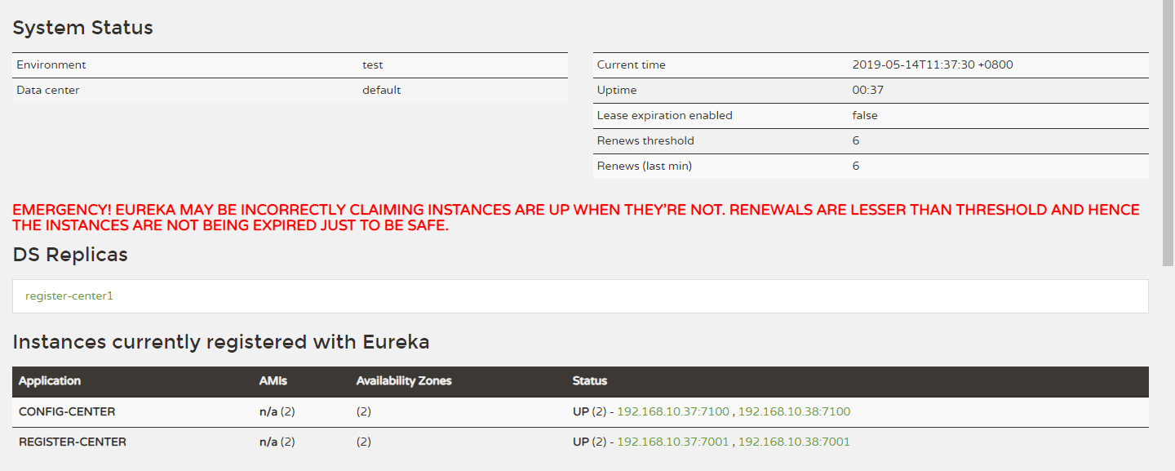Image resolution: width=1175 pixels, height=471 pixels.
Task: Open CONFIG-CENTER instance 192.168.10.38:7100
Action: [794, 412]
